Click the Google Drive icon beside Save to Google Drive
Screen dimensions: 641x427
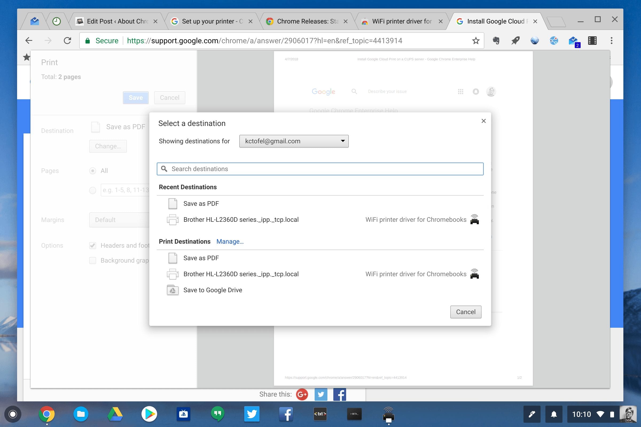click(x=173, y=290)
